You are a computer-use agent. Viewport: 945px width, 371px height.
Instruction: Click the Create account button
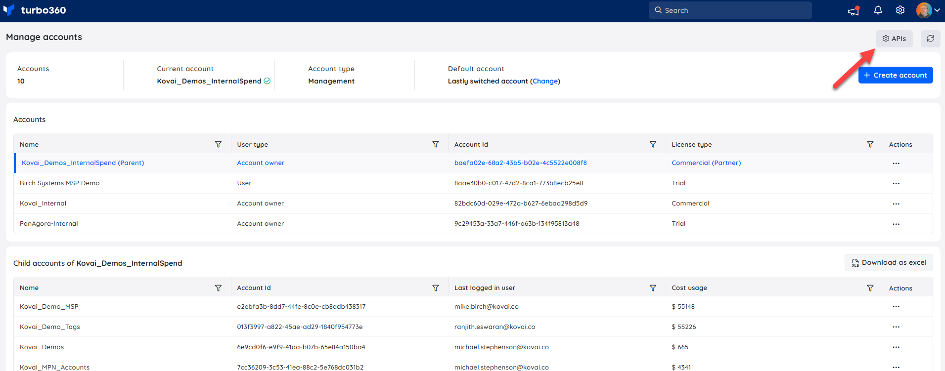click(x=896, y=75)
